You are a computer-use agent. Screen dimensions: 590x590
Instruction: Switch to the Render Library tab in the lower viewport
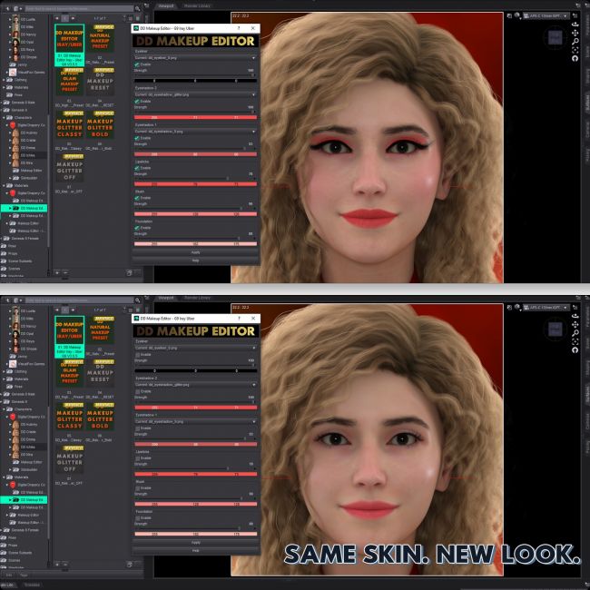click(193, 297)
